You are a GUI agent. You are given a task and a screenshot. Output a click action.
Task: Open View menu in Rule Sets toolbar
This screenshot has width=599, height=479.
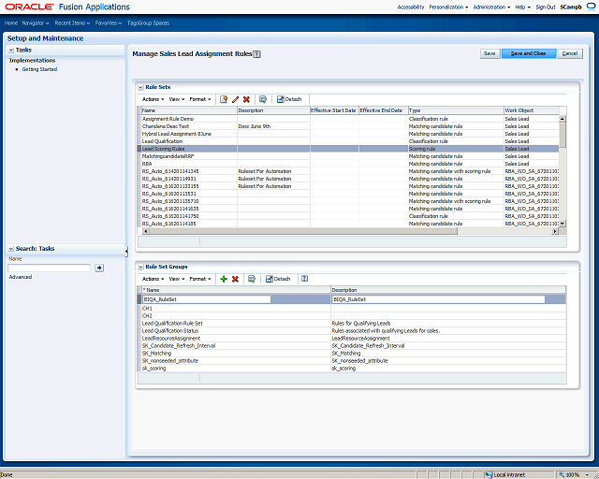[177, 99]
